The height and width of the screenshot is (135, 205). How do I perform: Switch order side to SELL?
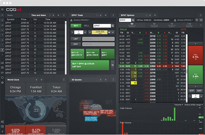[x=86, y=26]
